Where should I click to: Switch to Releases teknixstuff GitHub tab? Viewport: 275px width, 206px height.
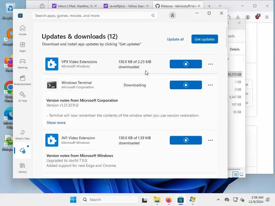(178, 6)
